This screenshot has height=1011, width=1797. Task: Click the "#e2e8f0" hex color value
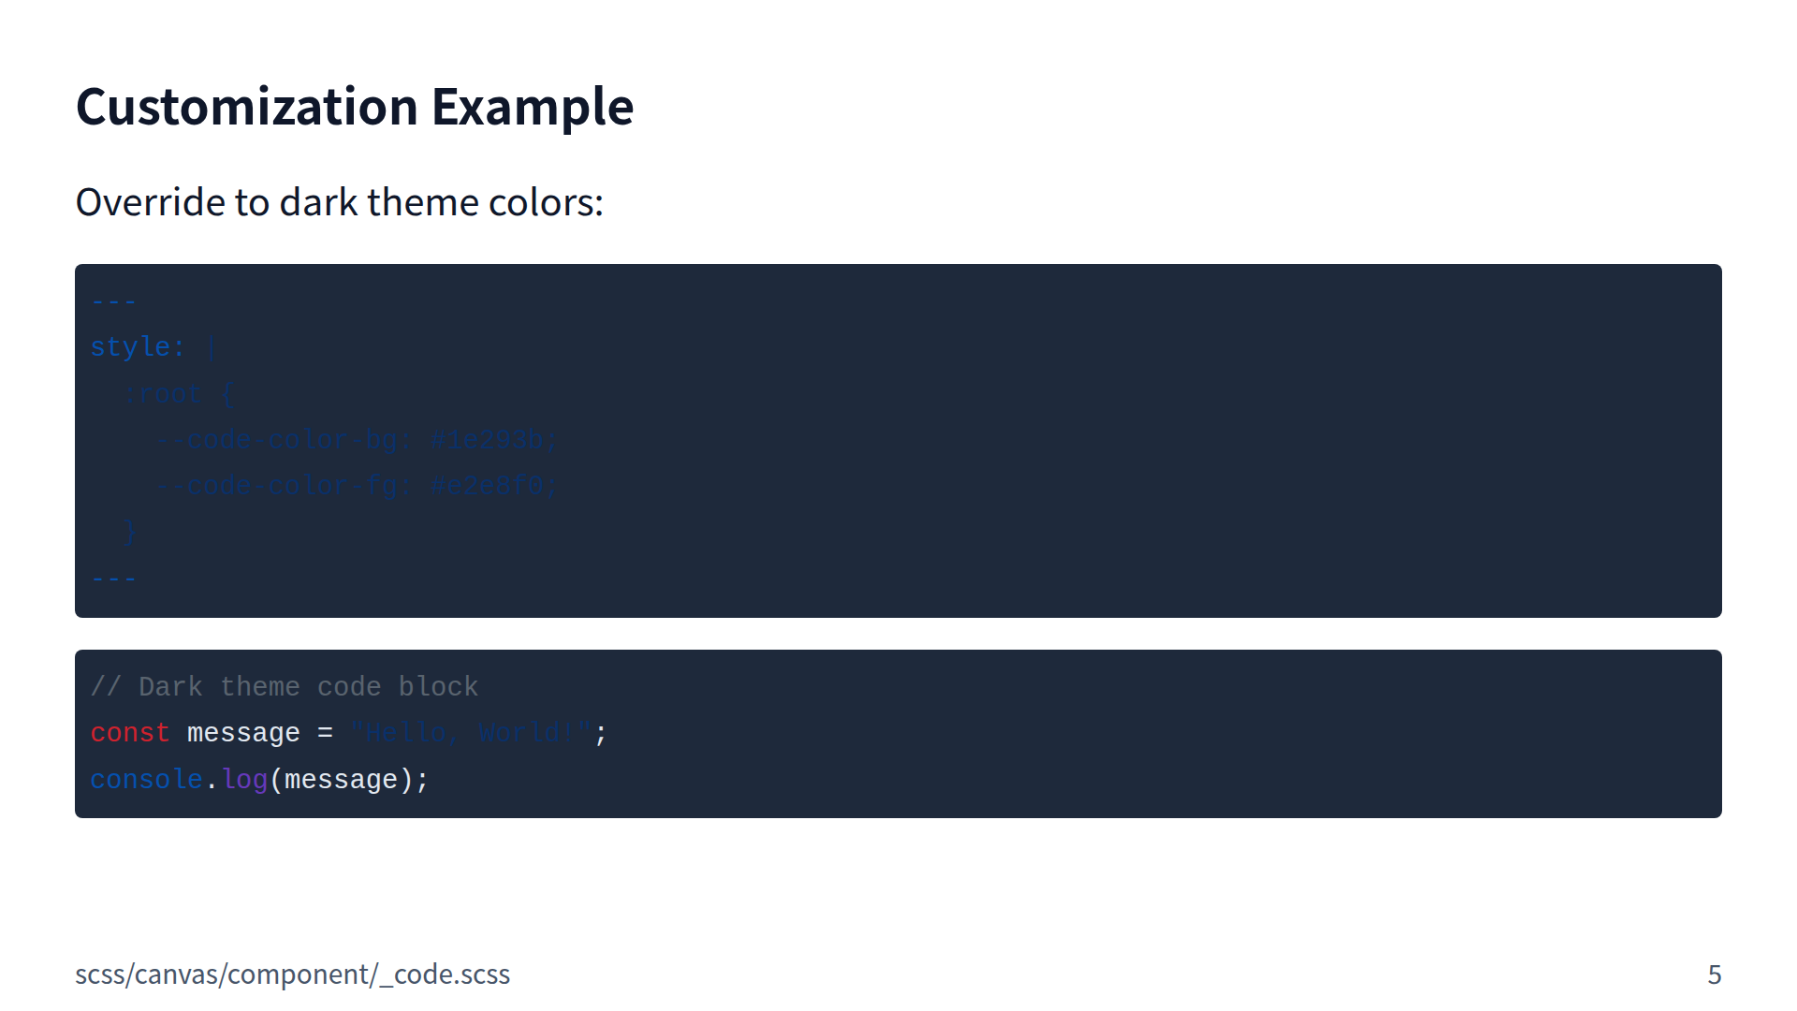click(x=487, y=486)
